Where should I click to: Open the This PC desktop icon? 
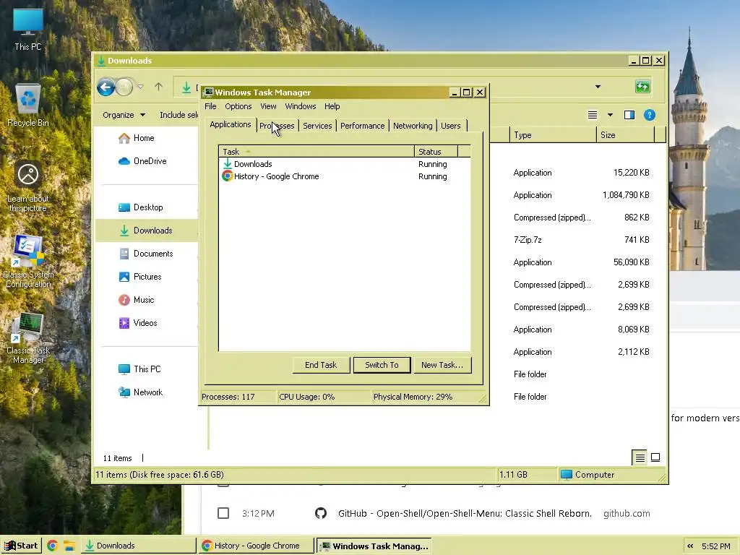click(28, 29)
